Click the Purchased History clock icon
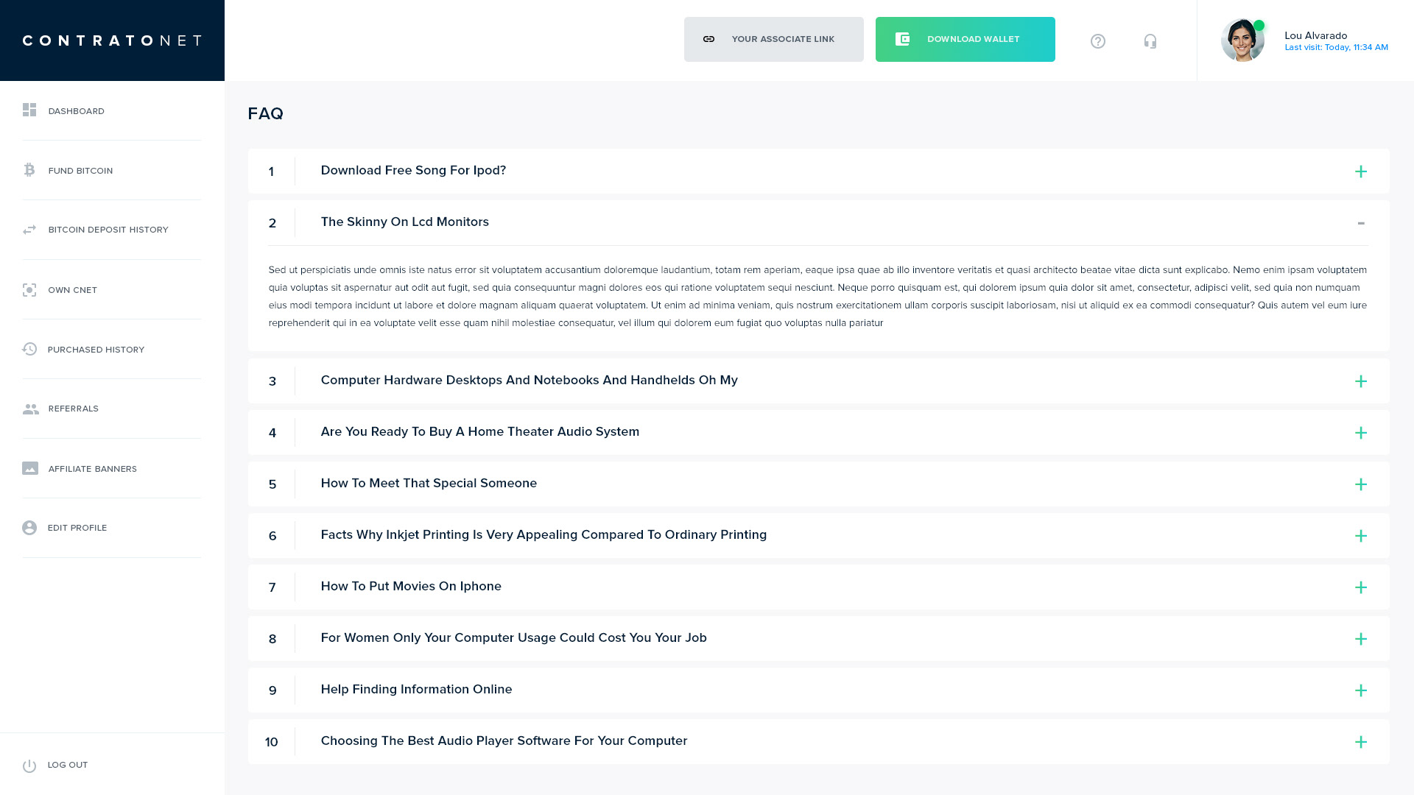1414x795 pixels. pyautogui.click(x=29, y=350)
